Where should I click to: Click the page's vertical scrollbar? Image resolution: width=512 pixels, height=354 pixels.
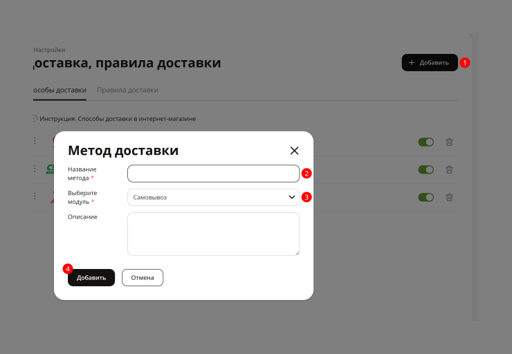pos(475,176)
